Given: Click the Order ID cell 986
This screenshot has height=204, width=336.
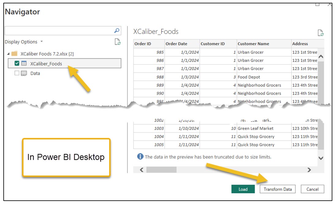Looking at the screenshot, I should [x=149, y=61].
